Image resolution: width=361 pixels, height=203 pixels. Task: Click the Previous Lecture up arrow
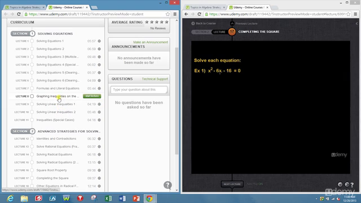pos(232,24)
